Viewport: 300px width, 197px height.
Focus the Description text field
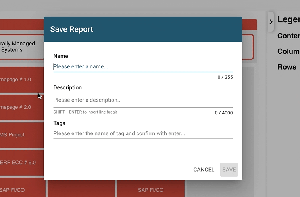[143, 100]
